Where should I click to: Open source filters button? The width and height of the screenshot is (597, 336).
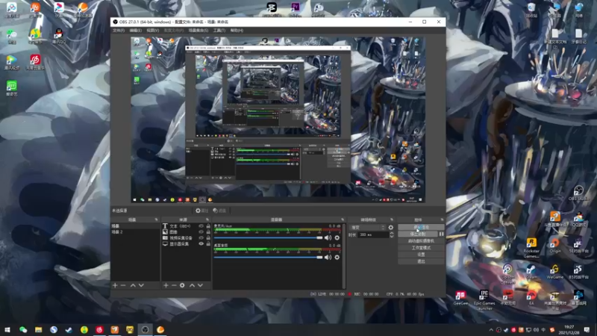coord(219,211)
